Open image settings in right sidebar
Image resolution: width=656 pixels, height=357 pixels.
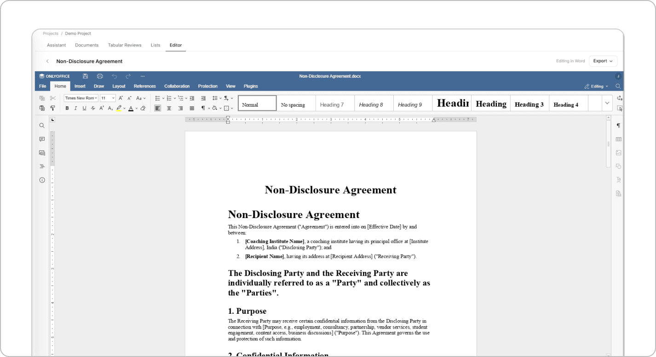pyautogui.click(x=619, y=153)
